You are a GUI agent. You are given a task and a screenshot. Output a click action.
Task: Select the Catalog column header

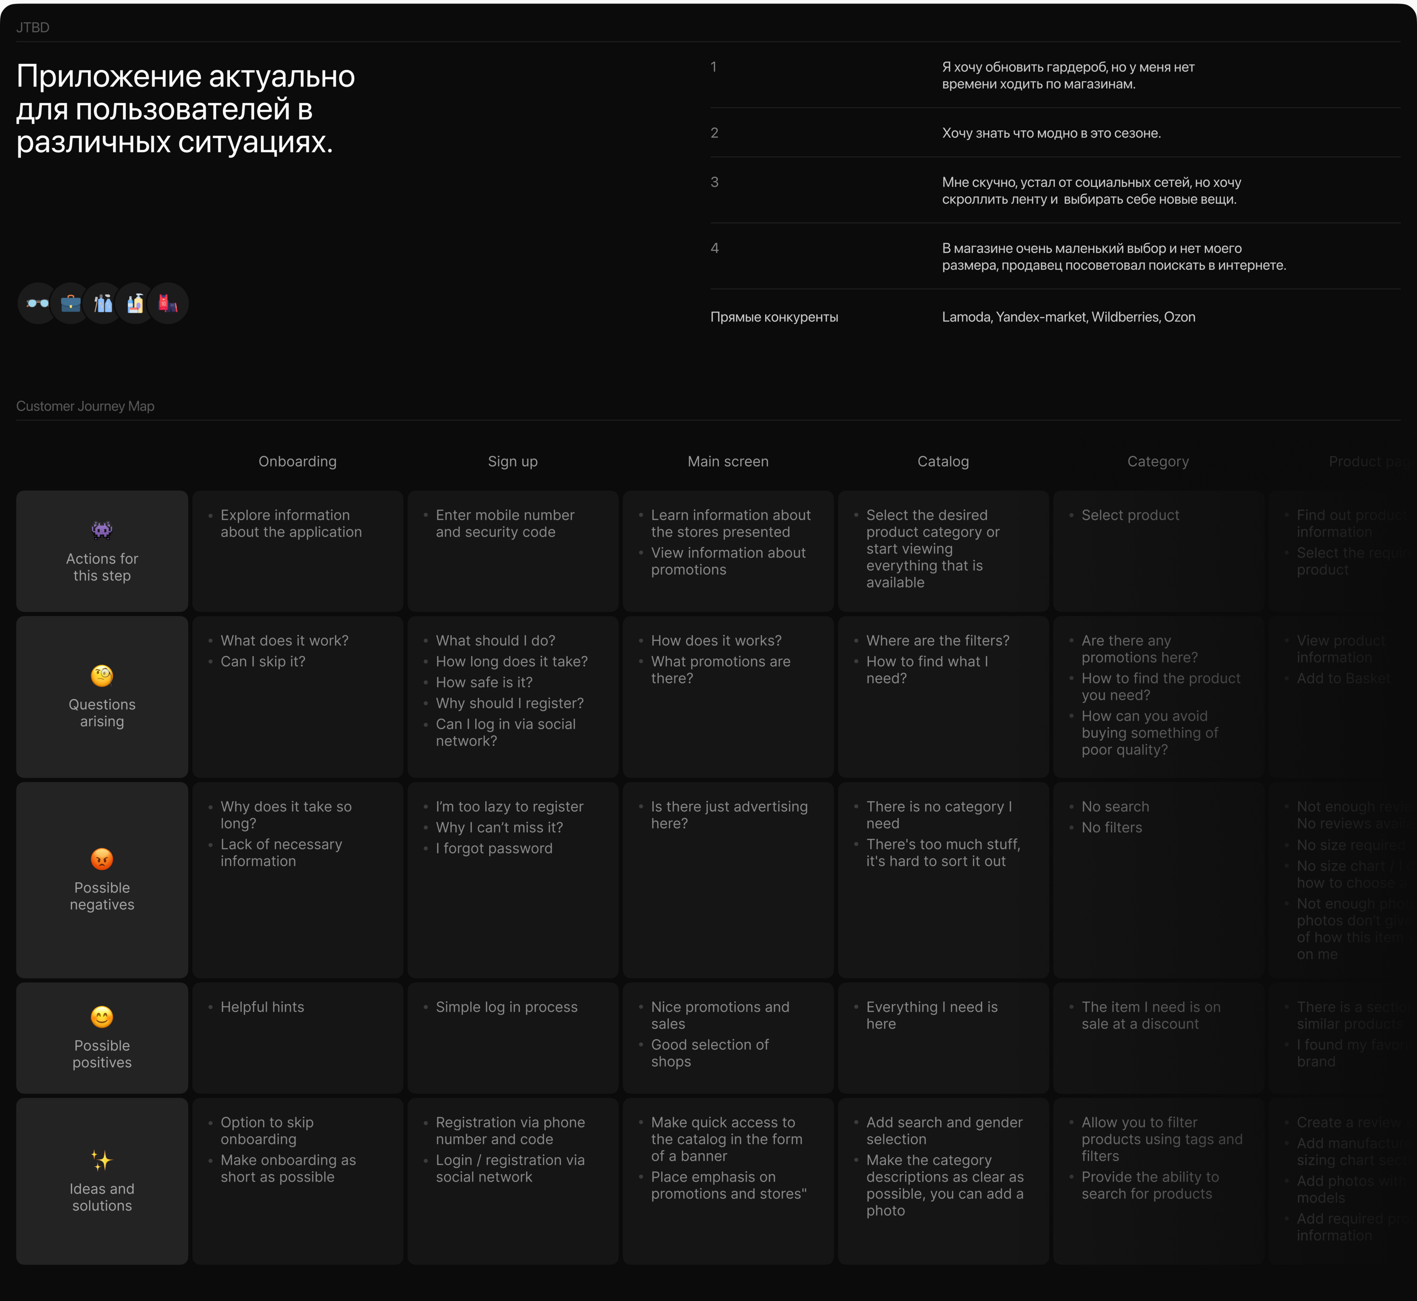pyautogui.click(x=943, y=462)
